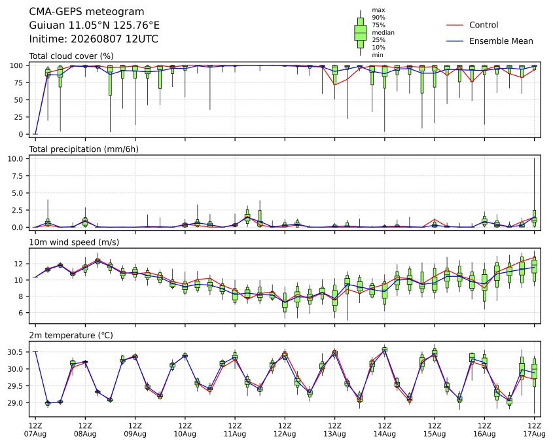Click the cloud cover '50' y-axis tick
This screenshot has width=553, height=445.
pos(19,99)
